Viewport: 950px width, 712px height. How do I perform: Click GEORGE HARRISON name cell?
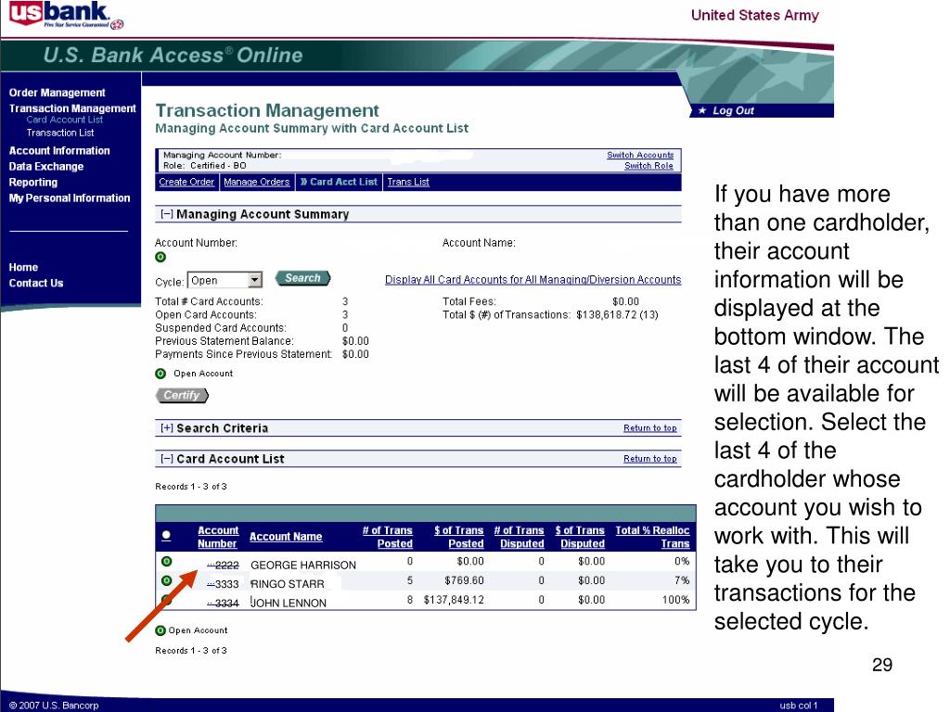[x=303, y=566]
